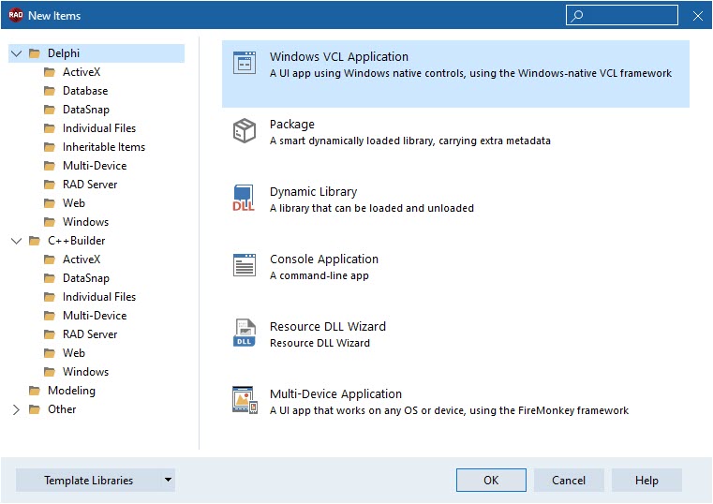Select ActiveX under C++Builder

[82, 259]
